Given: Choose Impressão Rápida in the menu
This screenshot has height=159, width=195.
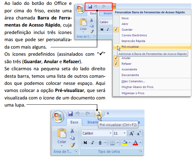Looking at the screenshot, I should pos(133,41).
